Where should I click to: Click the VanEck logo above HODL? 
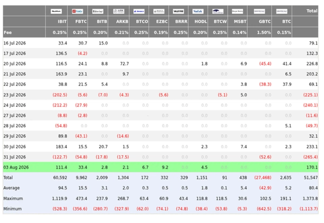198,11
